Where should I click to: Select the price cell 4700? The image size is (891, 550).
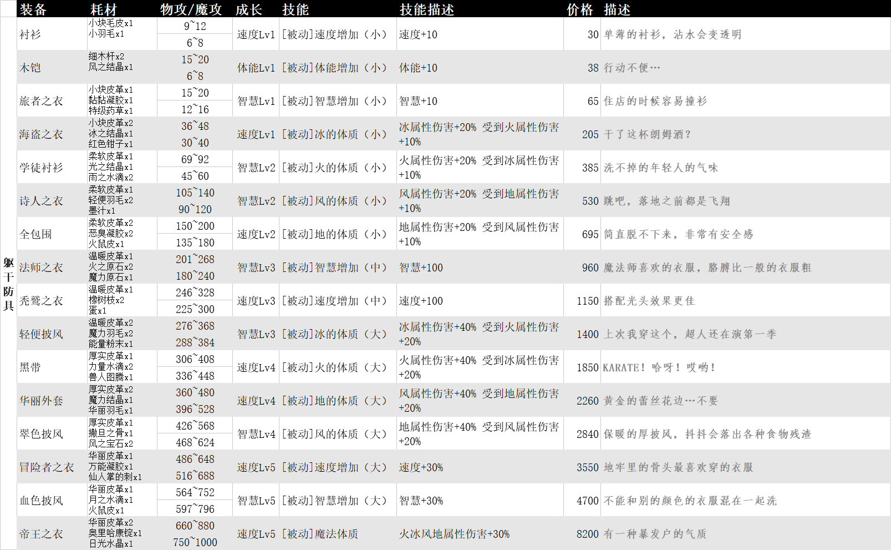[x=582, y=500]
